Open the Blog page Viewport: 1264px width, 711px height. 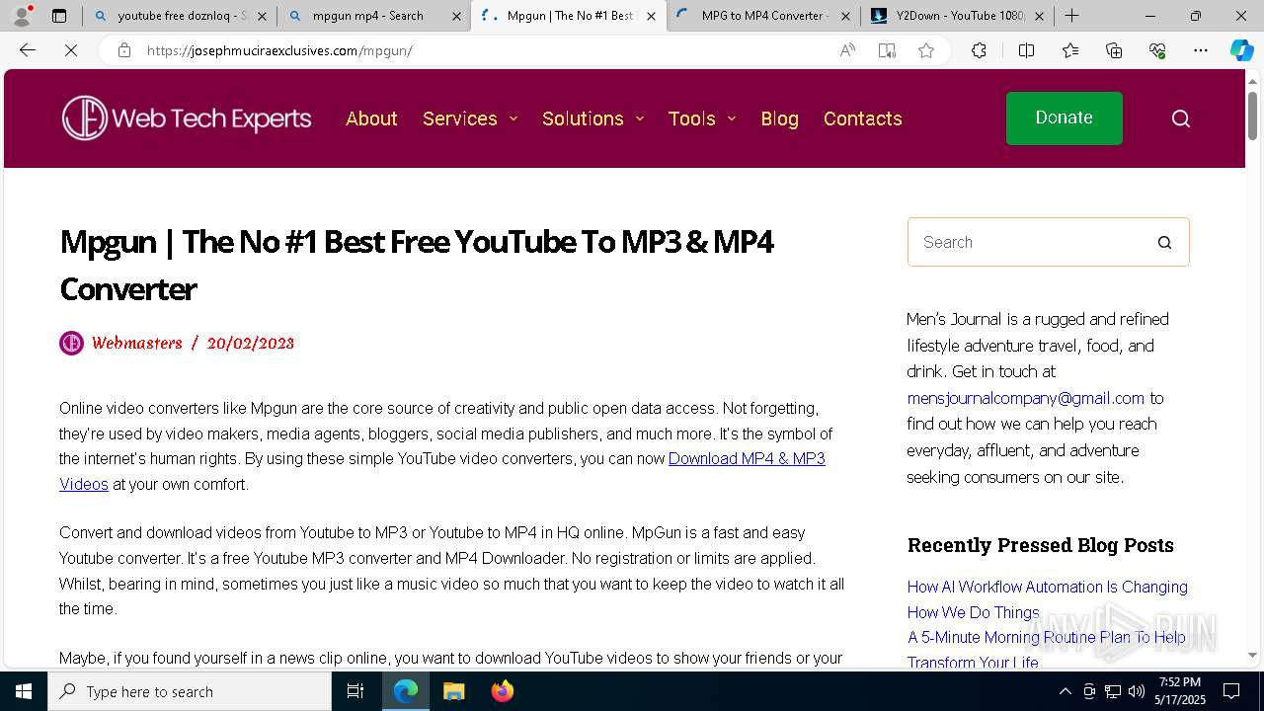pyautogui.click(x=779, y=118)
